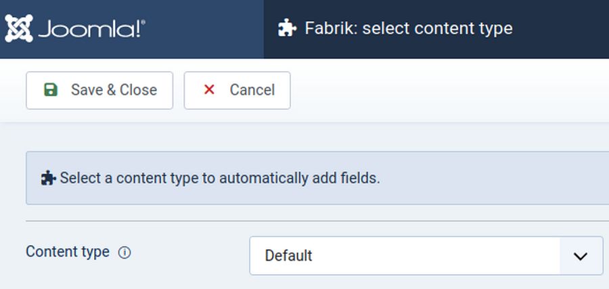Click the 'Save & Close' button label text
The width and height of the screenshot is (609, 289).
coord(114,90)
